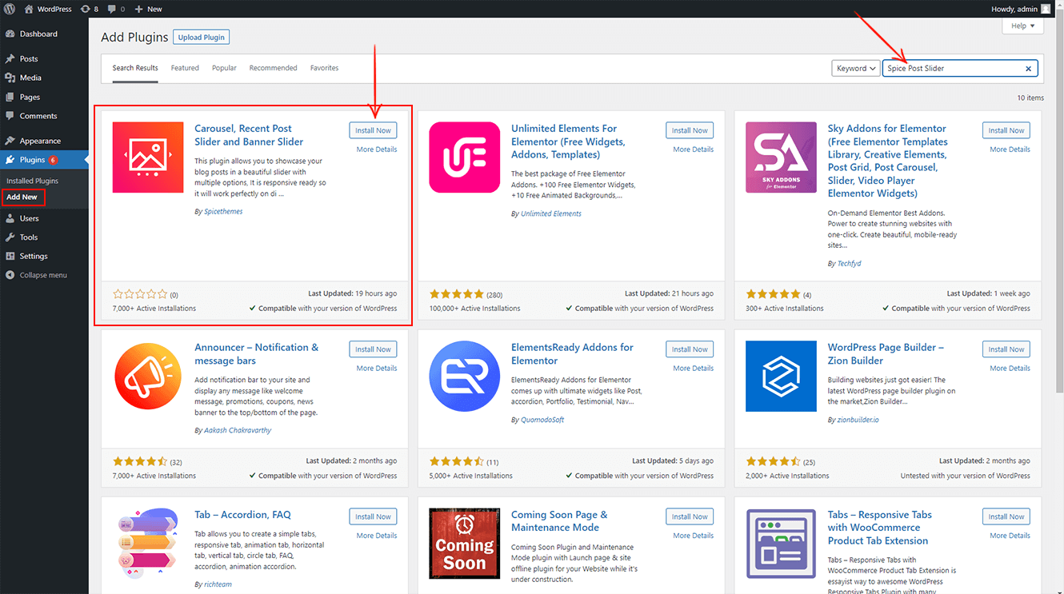Viewport: 1064px width, 594px height.
Task: Switch to the Featured tab
Action: point(185,68)
